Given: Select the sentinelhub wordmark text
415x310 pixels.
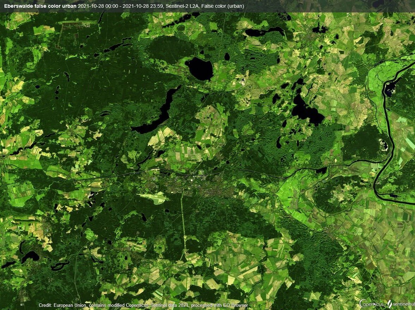Looking at the screenshot, I should [405, 304].
